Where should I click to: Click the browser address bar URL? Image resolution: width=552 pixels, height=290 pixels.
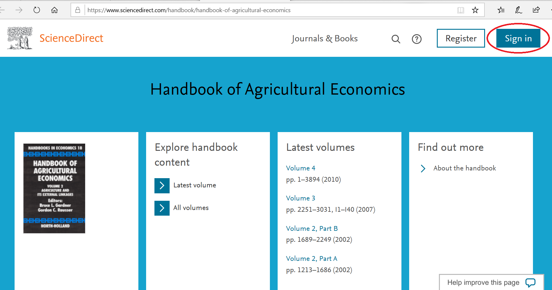click(189, 10)
